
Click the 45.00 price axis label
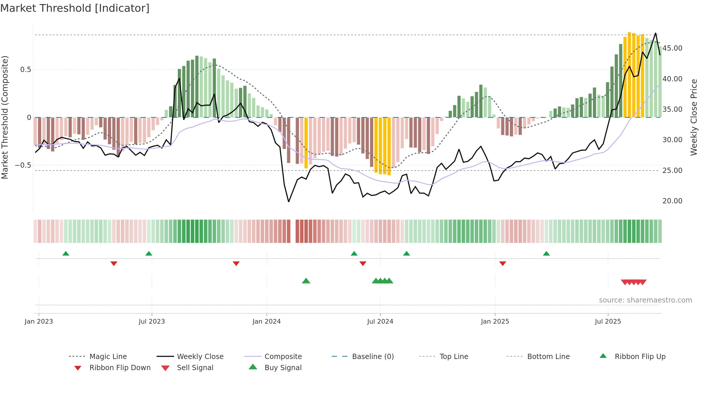coord(672,48)
